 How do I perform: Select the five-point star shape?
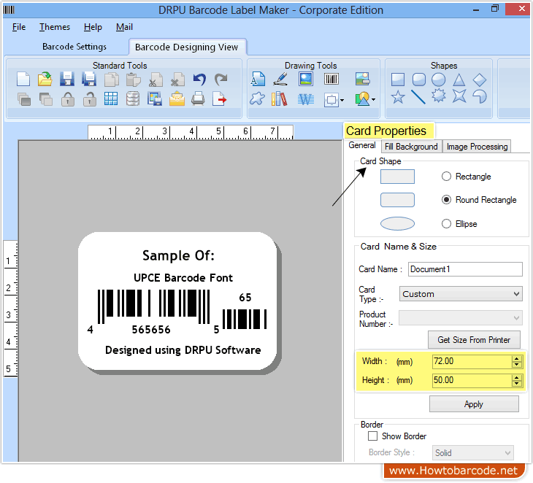398,97
